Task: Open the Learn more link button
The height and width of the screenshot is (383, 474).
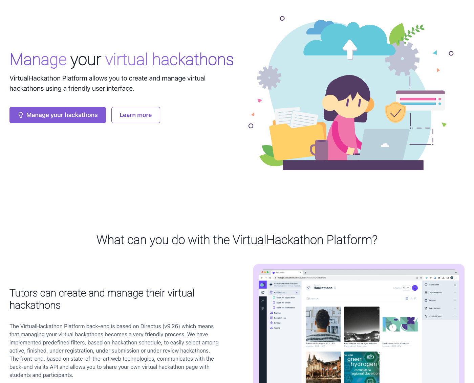Action: click(136, 115)
